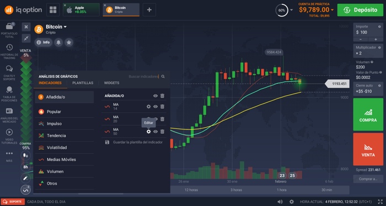386x206 pixels.
Task: Add Bitcoin to favorites with star icon
Action: [69, 42]
